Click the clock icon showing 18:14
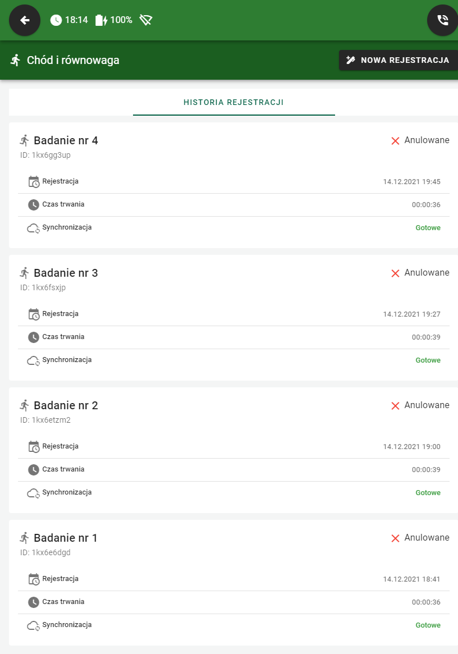 coord(56,19)
